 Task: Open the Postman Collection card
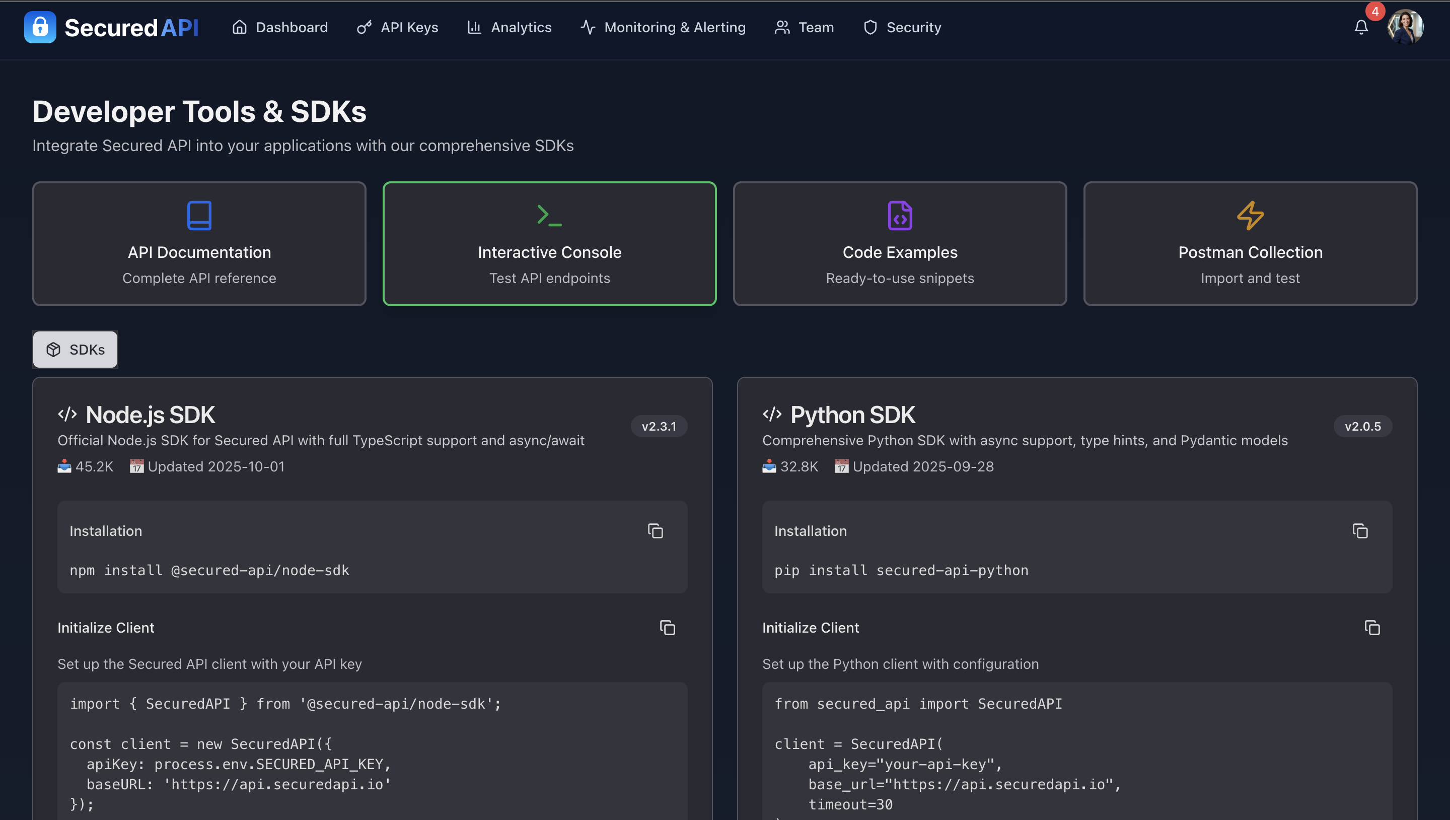click(1250, 244)
